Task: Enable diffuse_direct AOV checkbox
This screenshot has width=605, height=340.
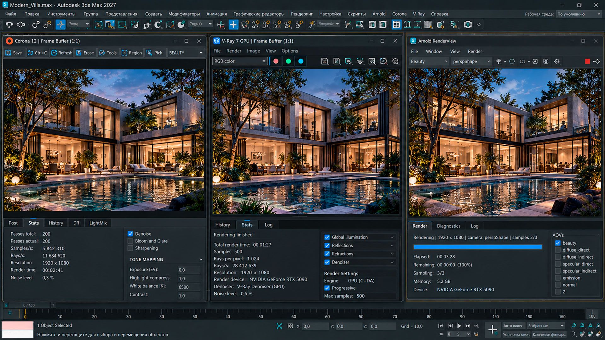Action: pyautogui.click(x=558, y=250)
